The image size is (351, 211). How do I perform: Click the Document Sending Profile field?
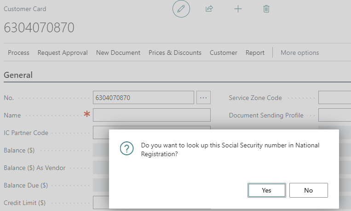(x=334, y=115)
